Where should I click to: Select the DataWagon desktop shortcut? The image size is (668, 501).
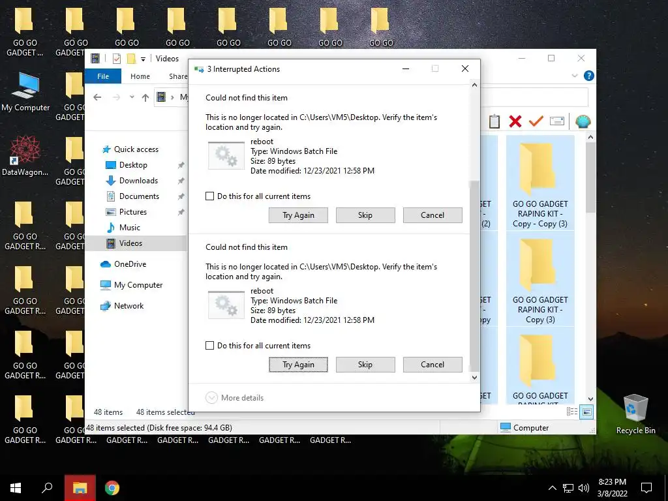[25, 156]
